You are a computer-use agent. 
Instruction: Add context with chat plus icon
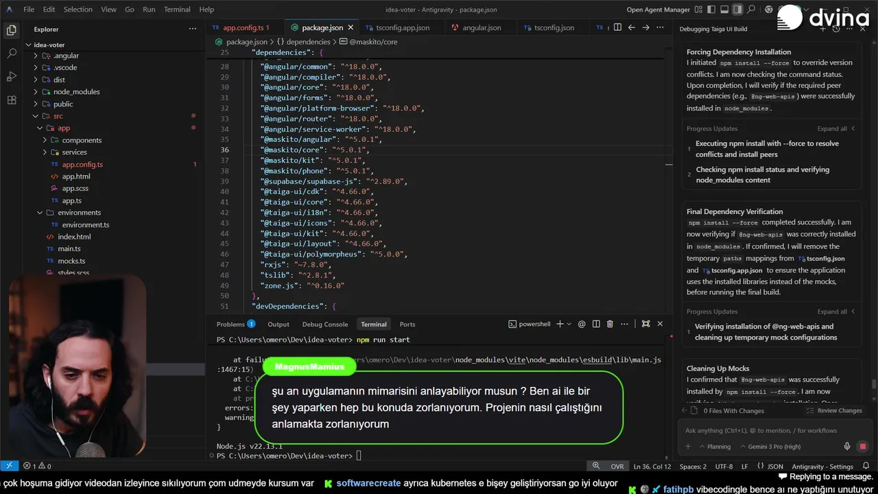pos(688,447)
